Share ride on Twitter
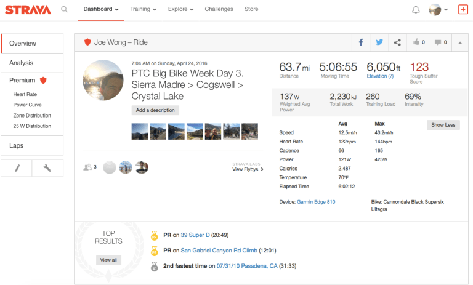This screenshot has height=285, width=473. 379,42
